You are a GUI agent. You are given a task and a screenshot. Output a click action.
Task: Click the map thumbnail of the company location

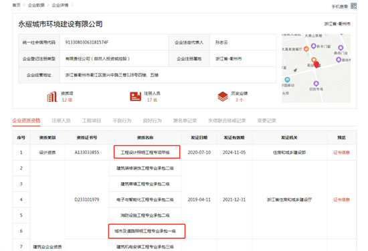pos(316,68)
